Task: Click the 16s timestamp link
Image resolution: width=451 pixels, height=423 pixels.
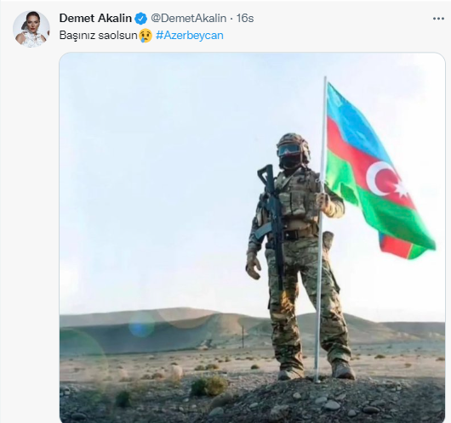Action: (x=245, y=19)
